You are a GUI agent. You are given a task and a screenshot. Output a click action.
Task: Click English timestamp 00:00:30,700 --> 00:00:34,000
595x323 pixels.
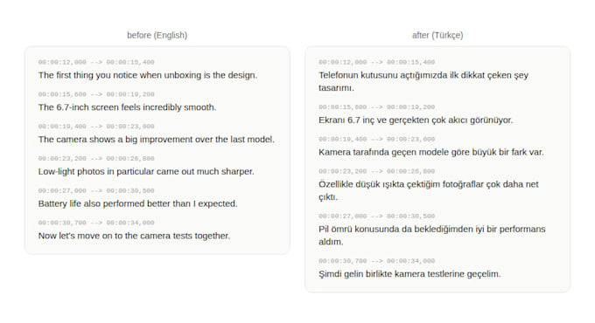(96, 223)
